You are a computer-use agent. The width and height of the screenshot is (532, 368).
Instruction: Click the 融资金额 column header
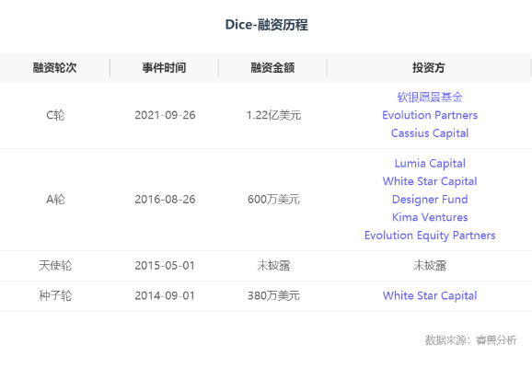(x=272, y=68)
